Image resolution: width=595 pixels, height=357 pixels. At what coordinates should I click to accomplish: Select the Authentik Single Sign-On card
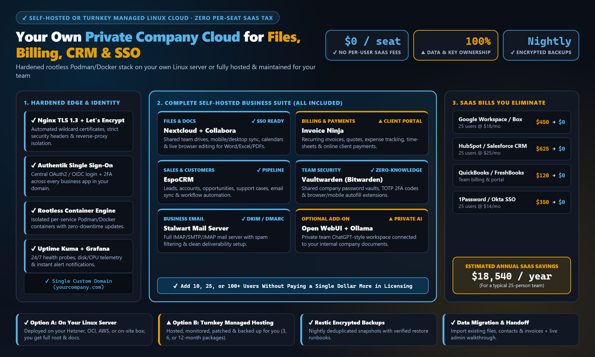point(79,176)
